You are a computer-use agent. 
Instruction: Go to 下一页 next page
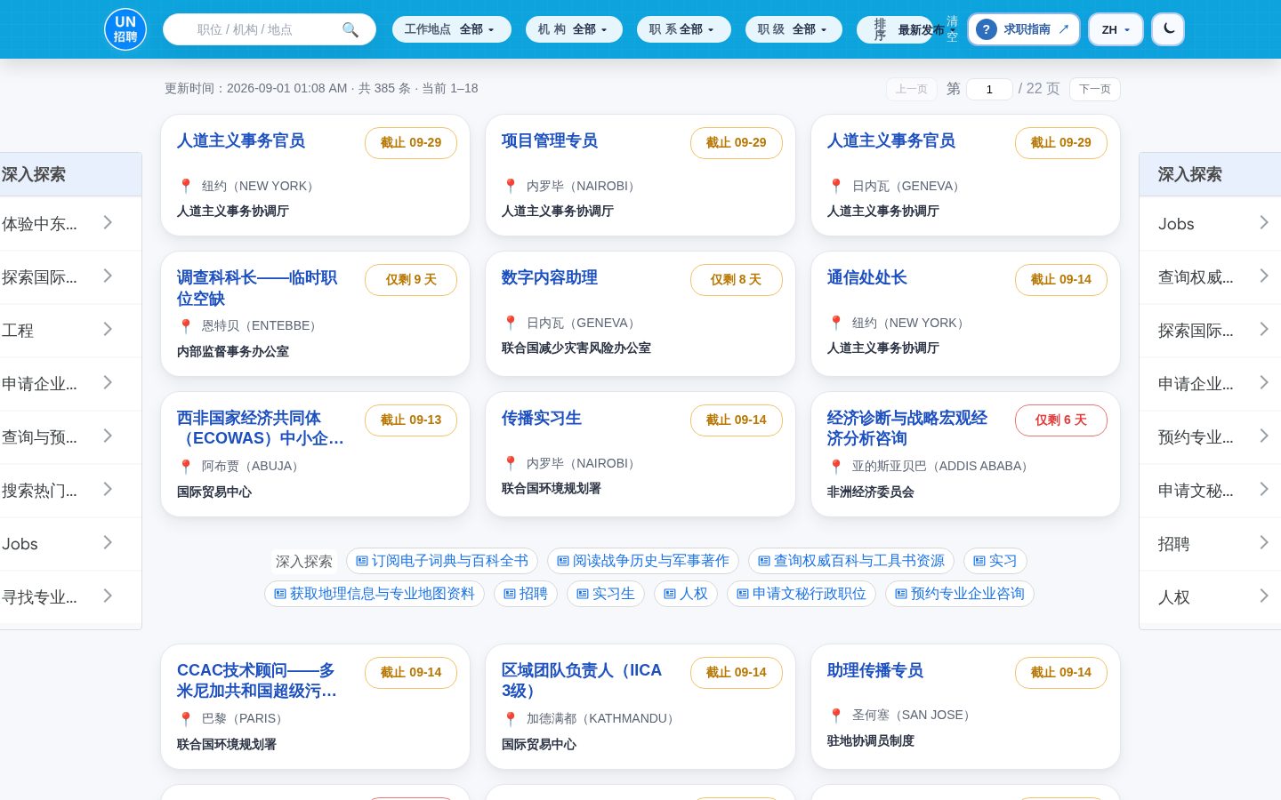[1094, 89]
